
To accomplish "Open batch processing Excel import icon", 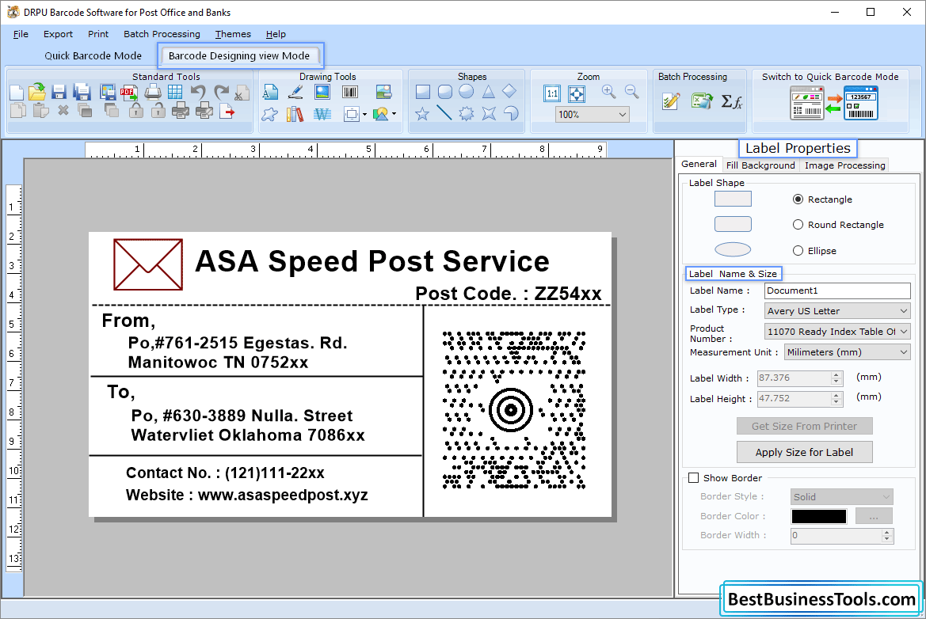I will click(702, 101).
